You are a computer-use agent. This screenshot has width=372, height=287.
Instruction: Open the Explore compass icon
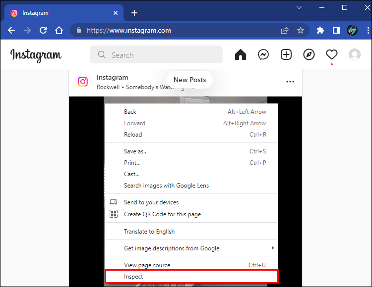(x=309, y=54)
